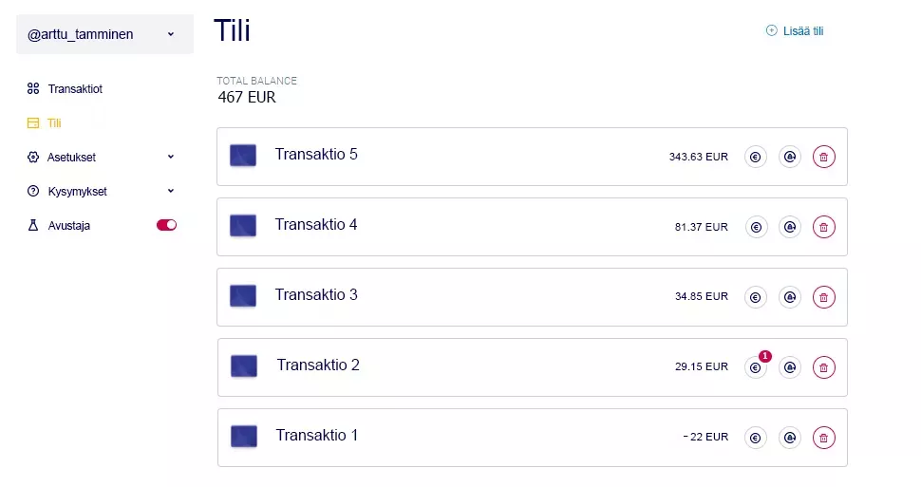Click the euro icon for Transaktio 3
The height and width of the screenshot is (487, 921).
[756, 297]
